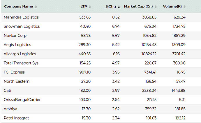Choose TCI Express from the list
Screen dimensions: 201x123
14,72
